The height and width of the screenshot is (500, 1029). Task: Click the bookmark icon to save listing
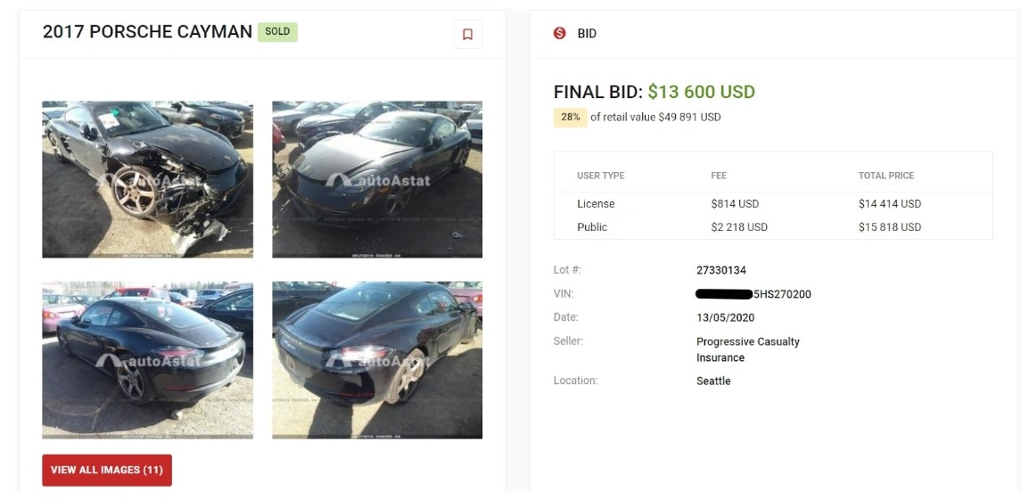coord(467,35)
